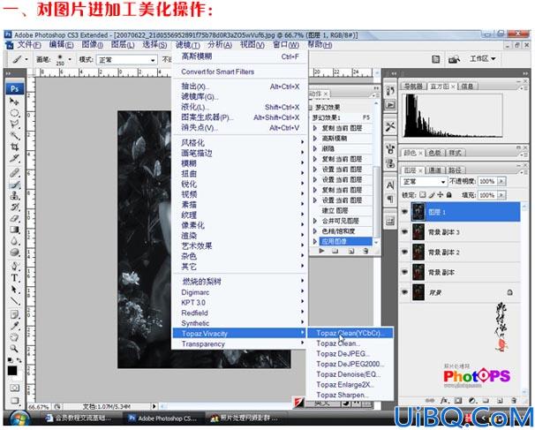Screen dimensions: 535x430
Task: Expand the 高斯模糊 action step
Action: click(315, 139)
